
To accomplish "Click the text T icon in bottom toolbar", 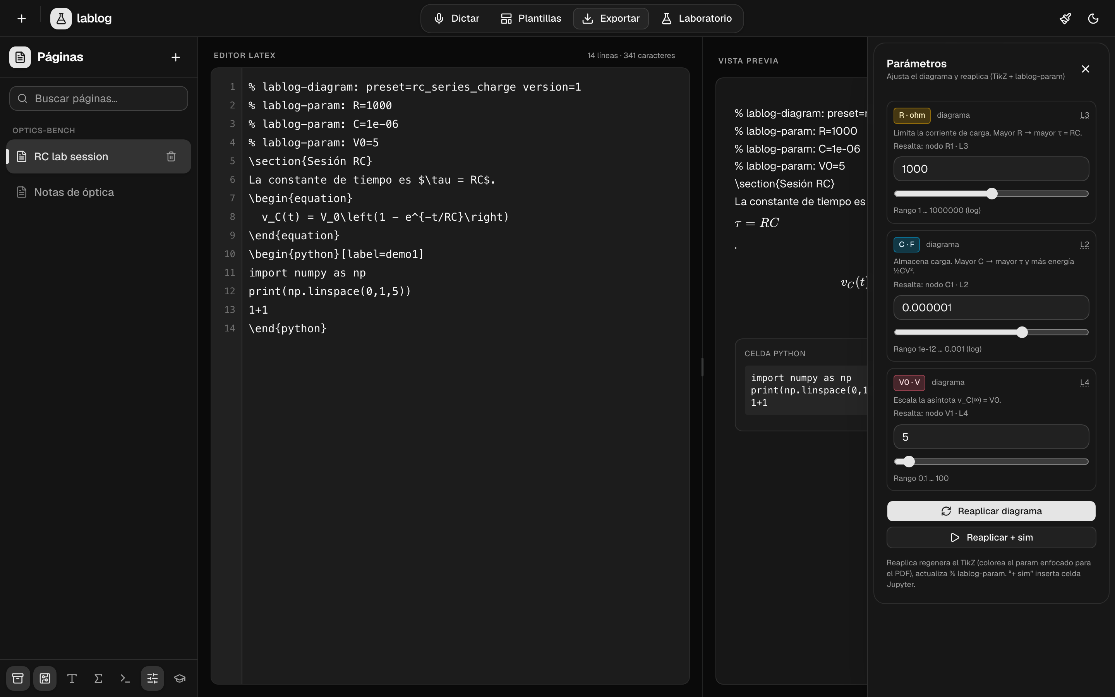I will click(72, 678).
